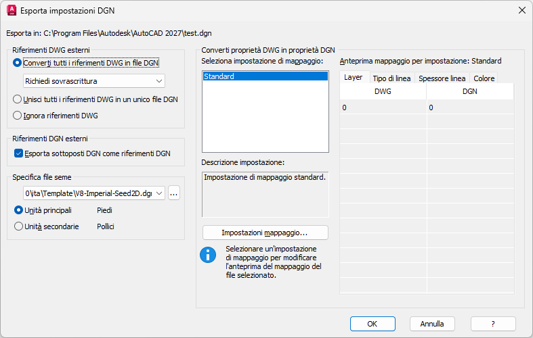Click the Impostazioni mappaggio button
533x338 pixels.
click(x=265, y=233)
